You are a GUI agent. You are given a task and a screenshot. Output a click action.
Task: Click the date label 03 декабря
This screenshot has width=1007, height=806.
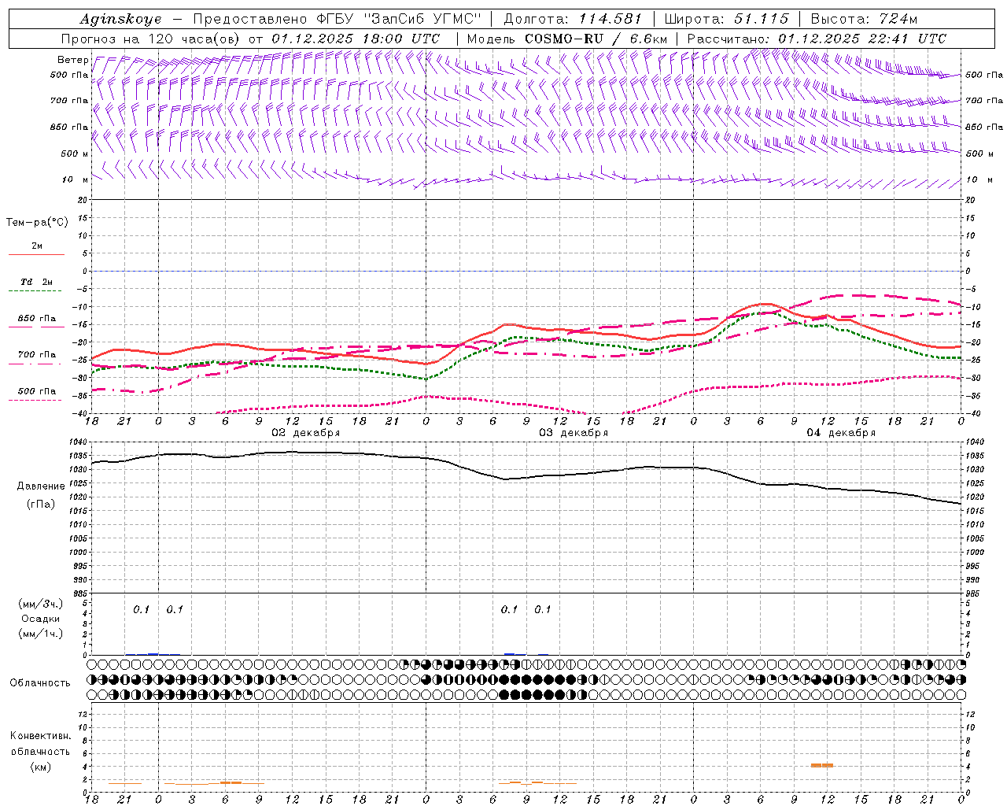pos(573,433)
